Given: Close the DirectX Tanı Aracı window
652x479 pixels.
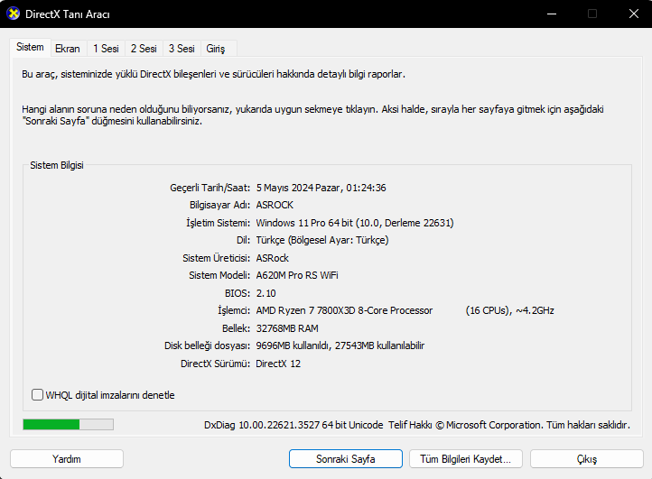Looking at the screenshot, I should 634,14.
